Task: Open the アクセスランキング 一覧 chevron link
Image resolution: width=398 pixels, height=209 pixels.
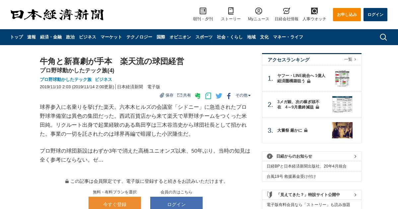Action: point(350,59)
